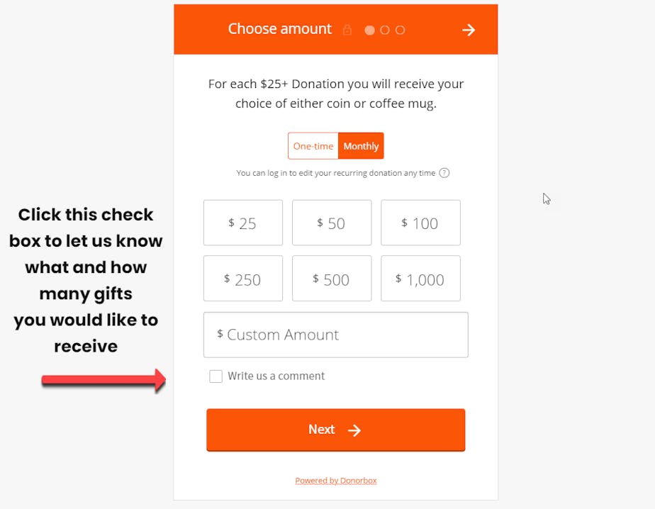Choose the $25 donation amount

[x=243, y=223]
